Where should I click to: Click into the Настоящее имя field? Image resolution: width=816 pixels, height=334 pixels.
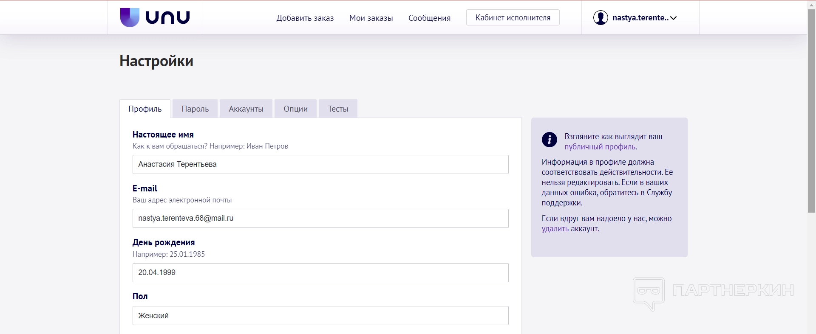point(320,165)
